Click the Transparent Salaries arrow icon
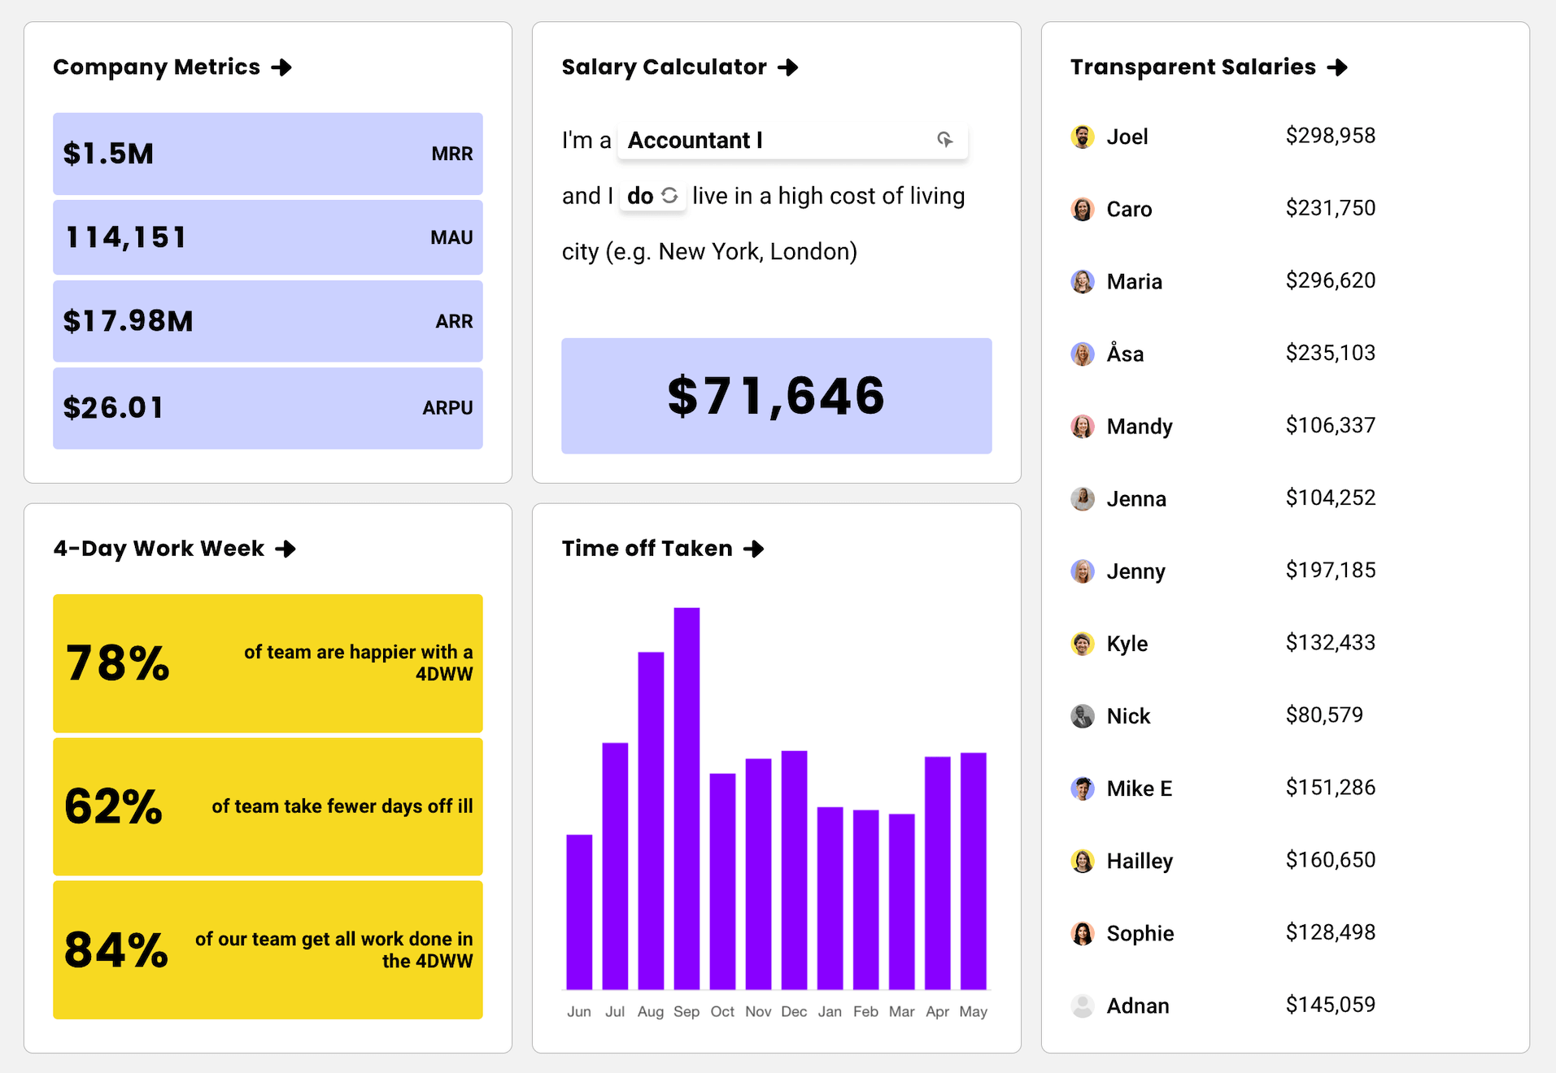1556x1073 pixels. 1340,68
